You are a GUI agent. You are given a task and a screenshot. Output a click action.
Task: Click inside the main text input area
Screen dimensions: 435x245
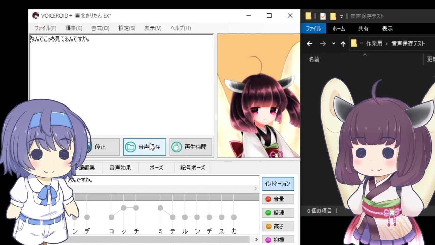(x=121, y=85)
